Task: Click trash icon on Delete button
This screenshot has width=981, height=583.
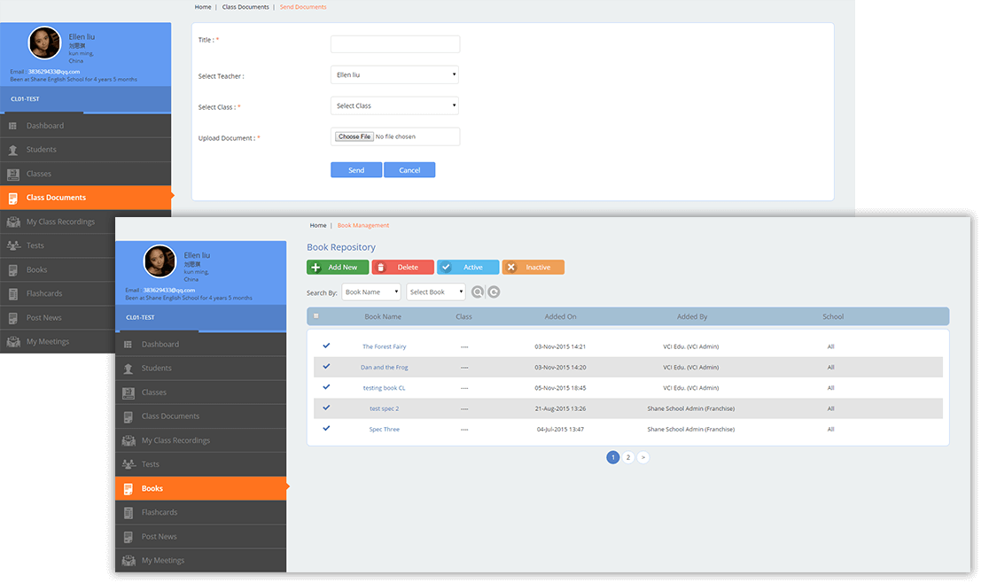Action: pos(381,267)
